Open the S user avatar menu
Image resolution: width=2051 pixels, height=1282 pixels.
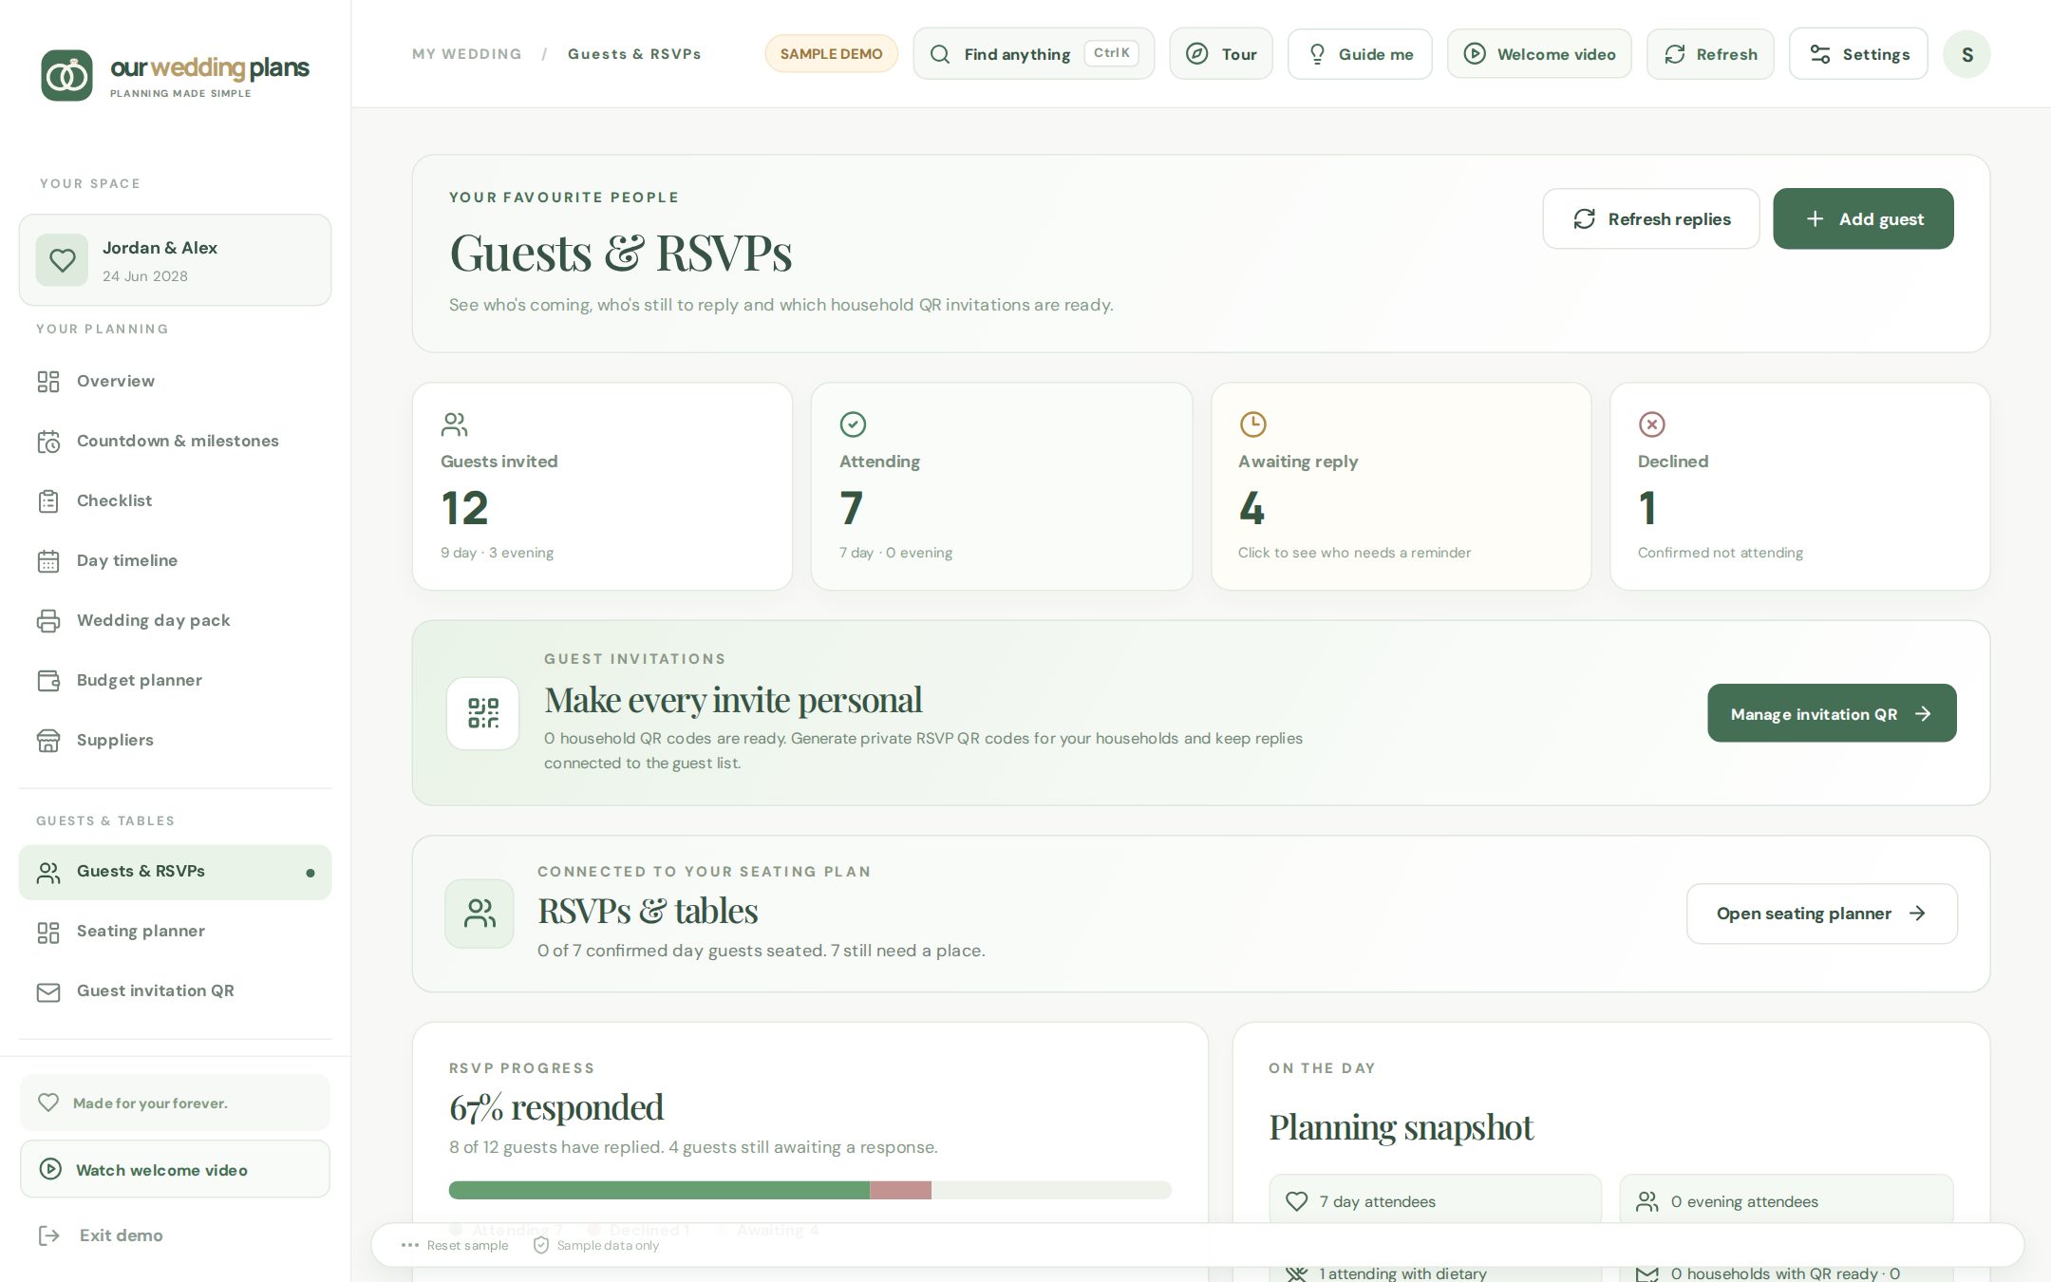coord(1966,54)
